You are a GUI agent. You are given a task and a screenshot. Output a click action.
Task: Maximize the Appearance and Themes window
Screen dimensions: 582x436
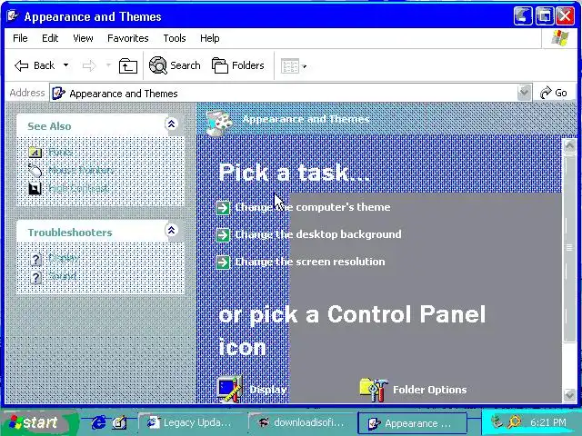coord(544,16)
